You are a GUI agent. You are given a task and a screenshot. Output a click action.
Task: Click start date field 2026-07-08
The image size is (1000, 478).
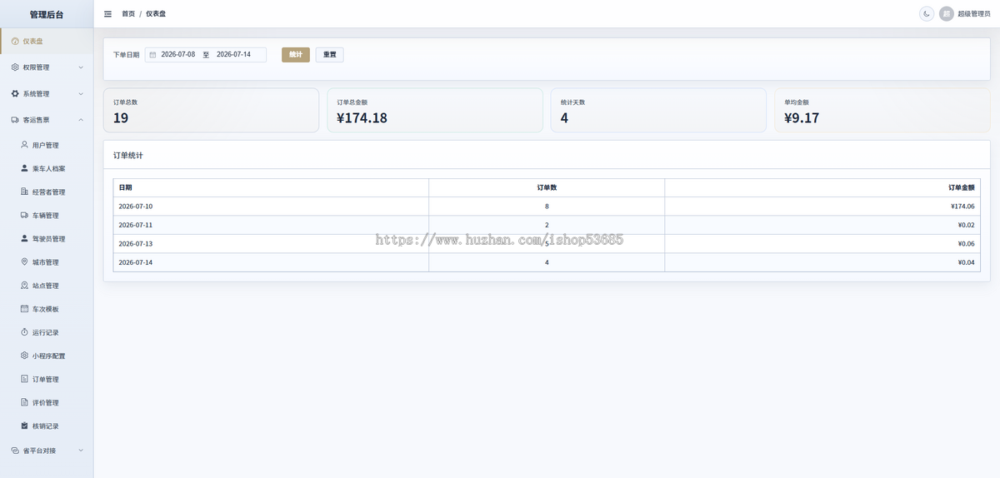pos(178,55)
